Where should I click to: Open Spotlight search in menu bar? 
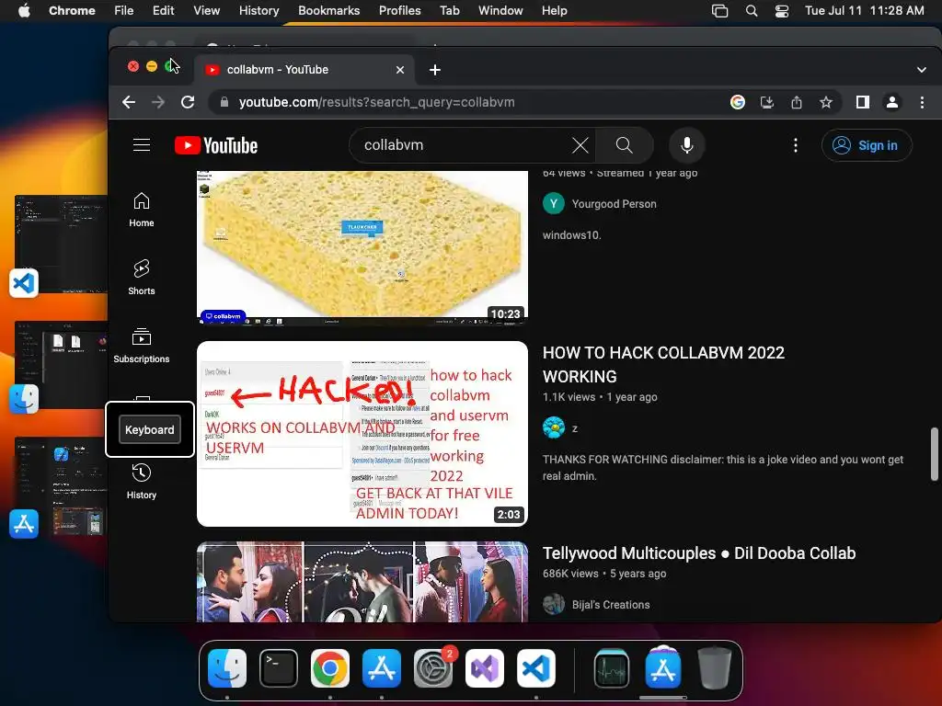[x=751, y=11]
